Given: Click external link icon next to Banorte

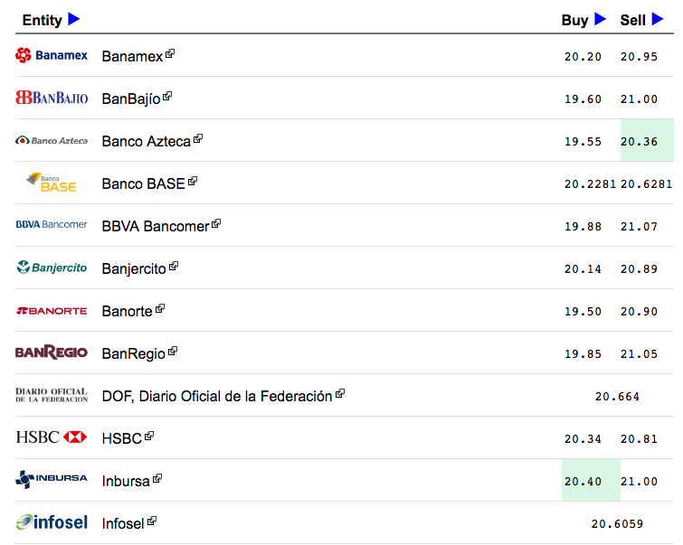Looking at the screenshot, I should click(160, 308).
